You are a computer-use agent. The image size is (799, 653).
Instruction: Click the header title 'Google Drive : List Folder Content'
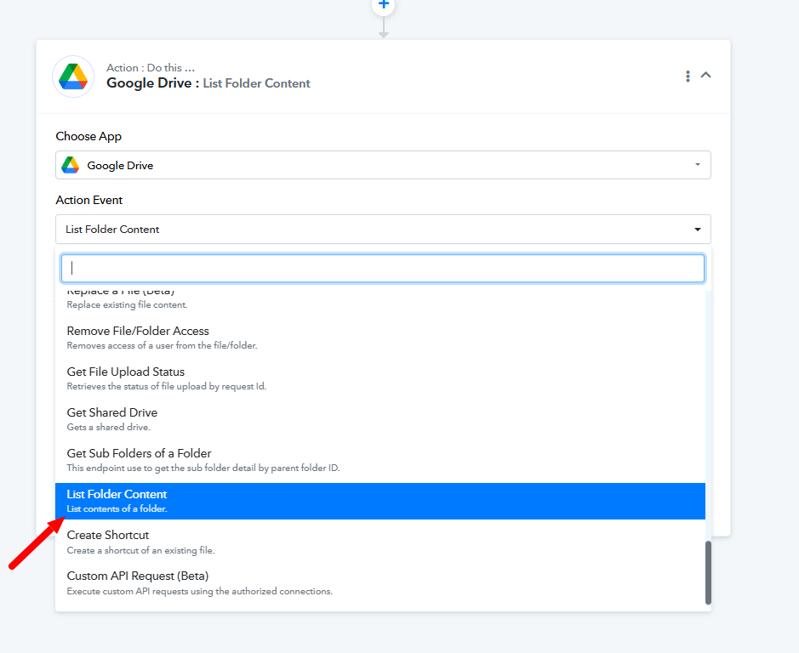coord(208,83)
